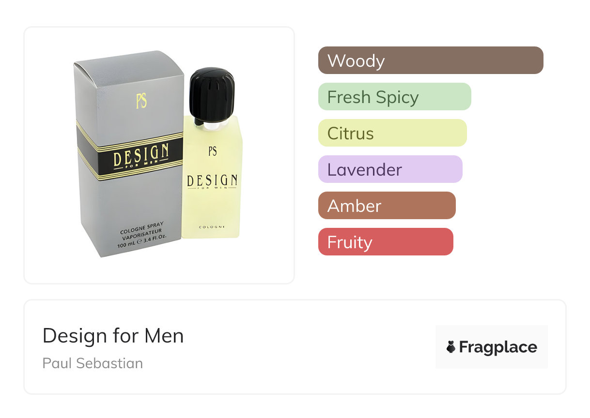This screenshot has width=590, height=418.
Task: Click the Paul Sebastian brand name
Action: 93,363
